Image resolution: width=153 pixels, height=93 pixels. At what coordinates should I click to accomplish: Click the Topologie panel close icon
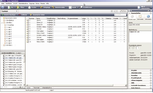click(125, 11)
